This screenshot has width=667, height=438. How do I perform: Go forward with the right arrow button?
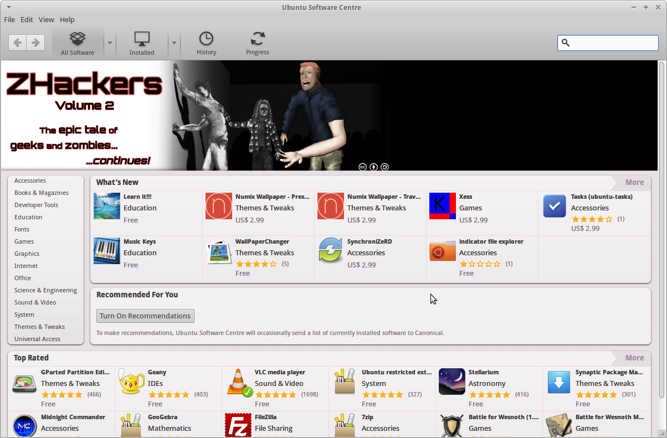click(x=35, y=43)
